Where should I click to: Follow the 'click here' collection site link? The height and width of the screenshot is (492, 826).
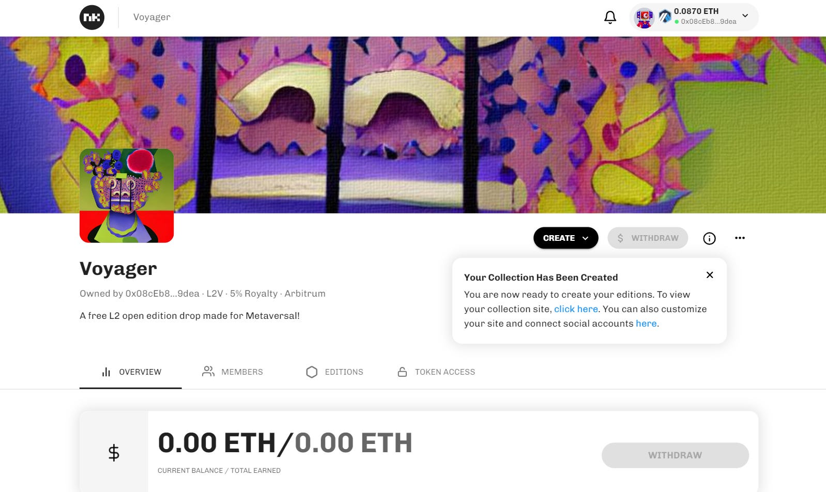click(576, 309)
